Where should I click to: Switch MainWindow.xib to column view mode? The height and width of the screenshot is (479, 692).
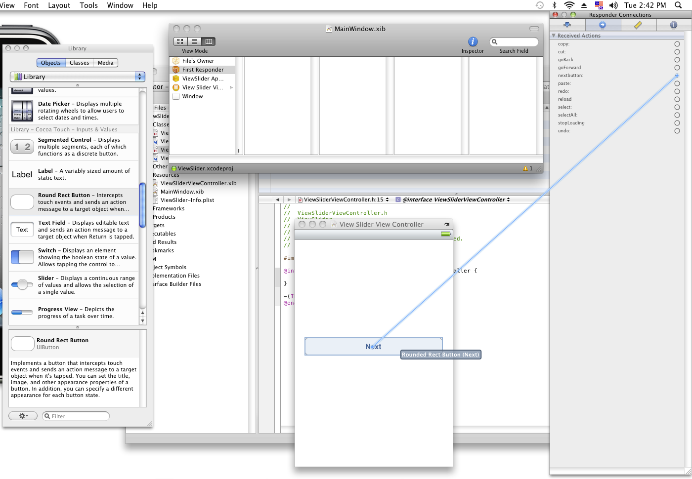pyautogui.click(x=209, y=41)
